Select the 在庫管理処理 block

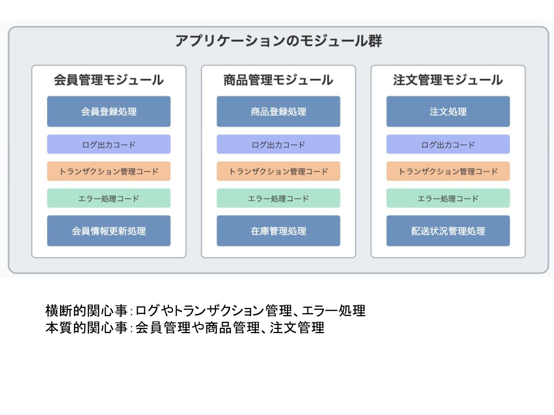coord(279,231)
